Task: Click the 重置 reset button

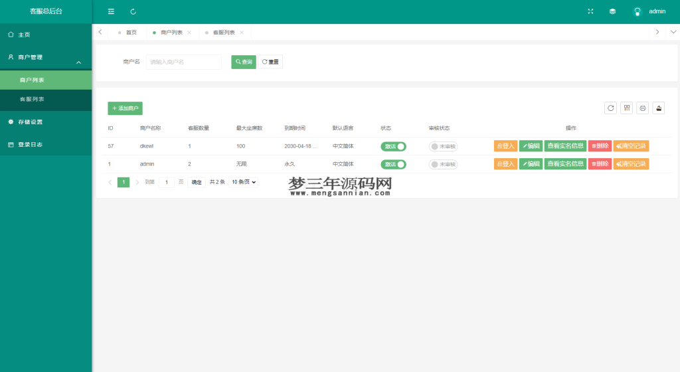Action: (x=270, y=62)
